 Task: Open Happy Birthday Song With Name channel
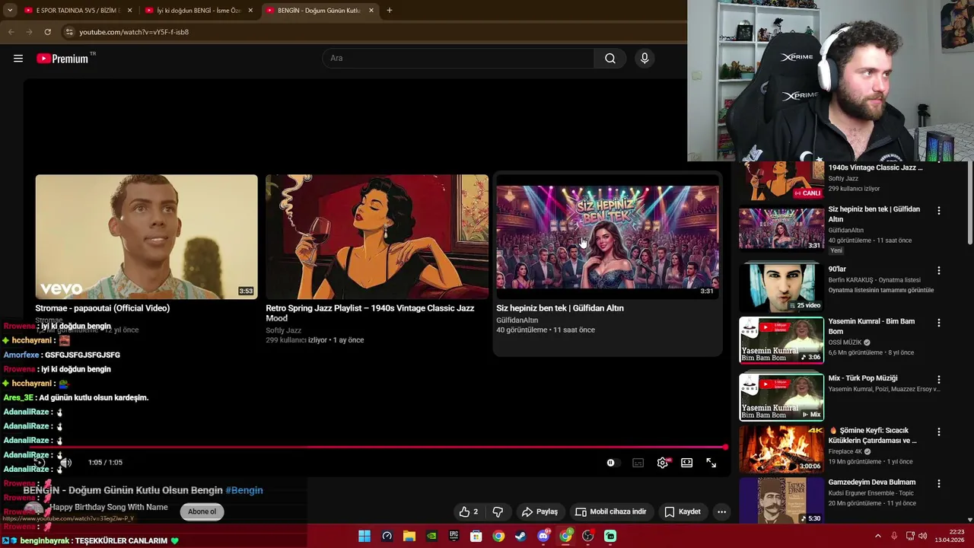109,507
